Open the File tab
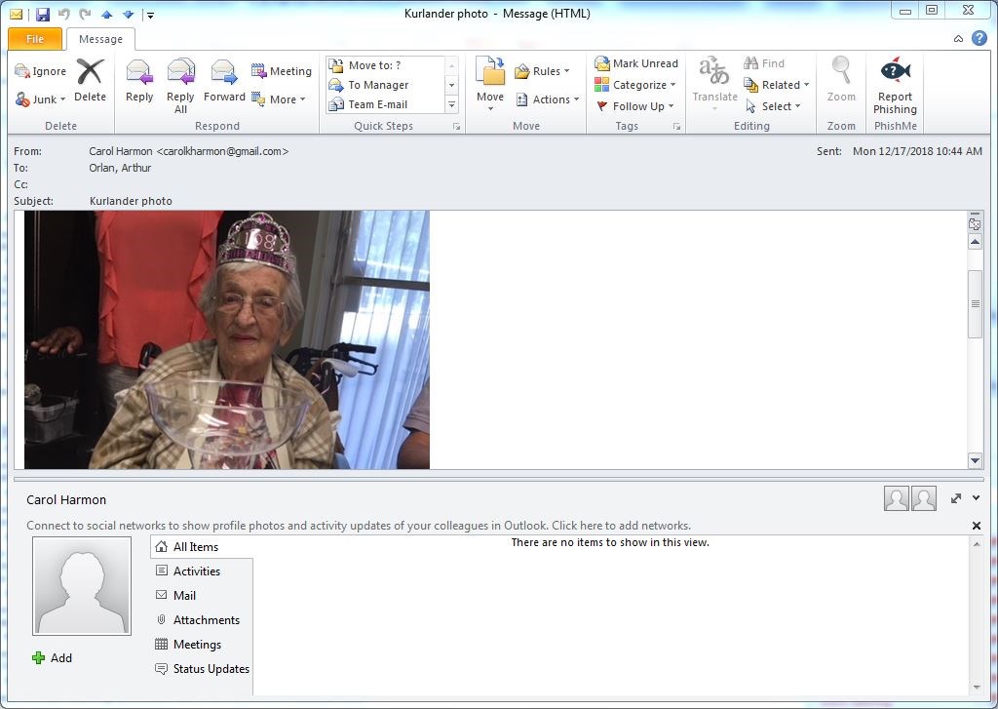The image size is (998, 709). coord(35,39)
